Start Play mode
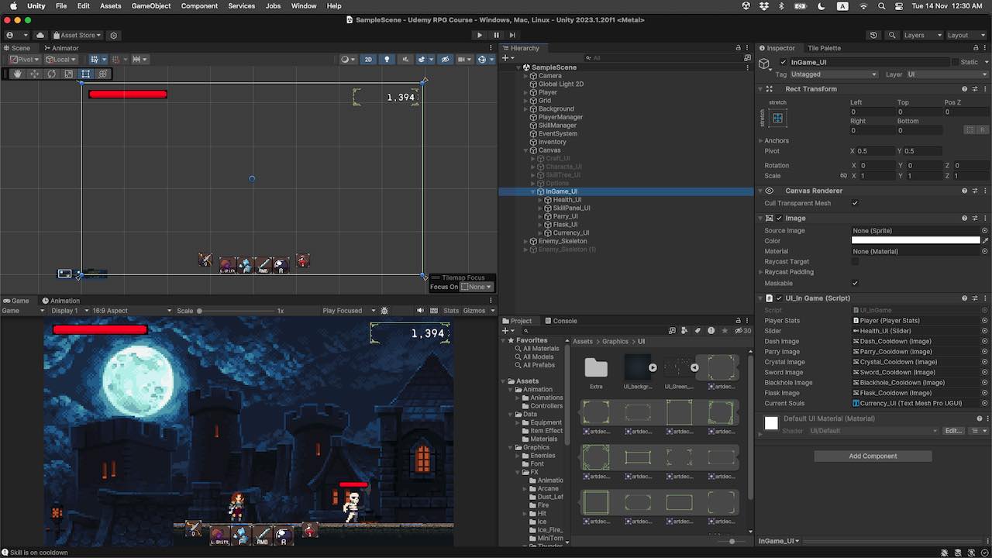The width and height of the screenshot is (992, 558). 479,35
